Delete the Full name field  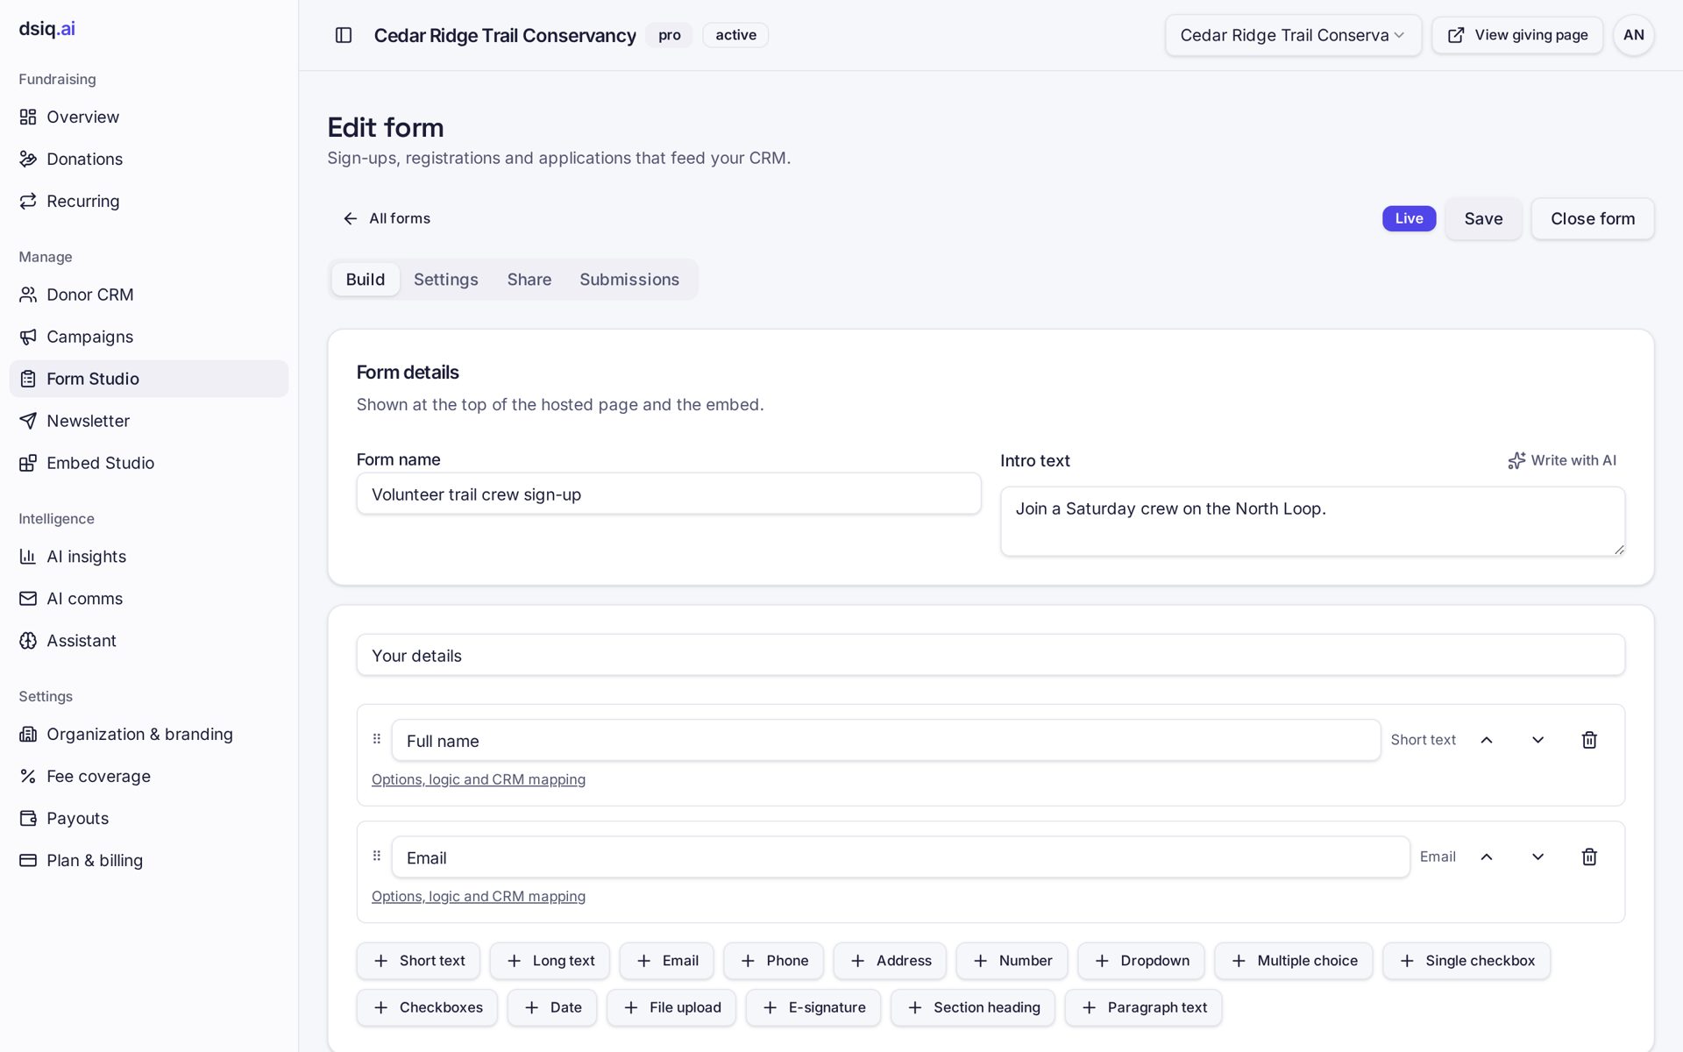[x=1589, y=740]
